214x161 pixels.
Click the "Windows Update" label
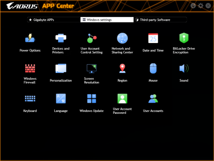coord(92,111)
